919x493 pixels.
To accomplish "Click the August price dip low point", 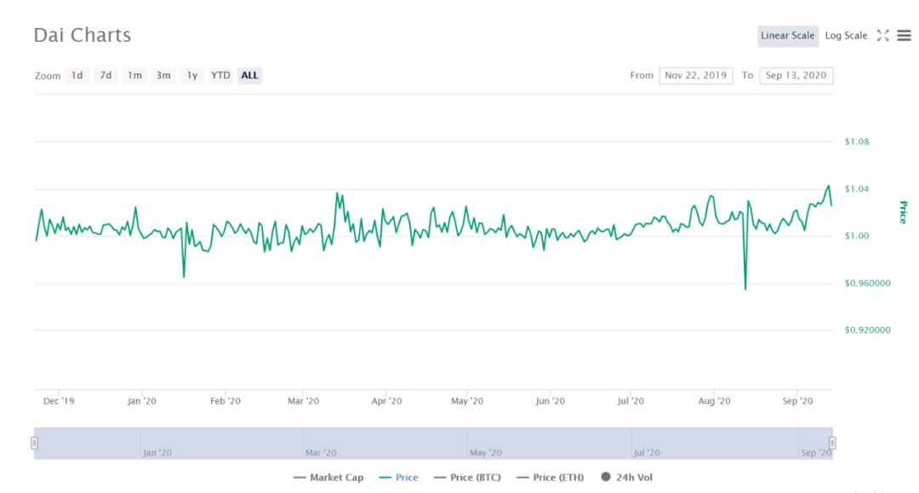I will (x=745, y=289).
